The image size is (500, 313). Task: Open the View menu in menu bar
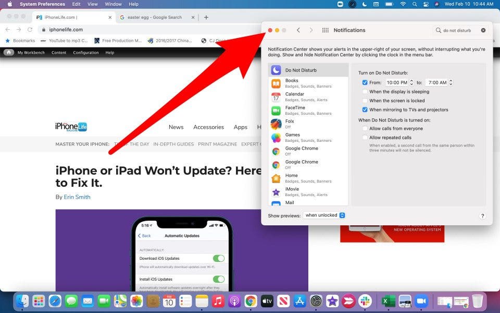[x=92, y=4]
